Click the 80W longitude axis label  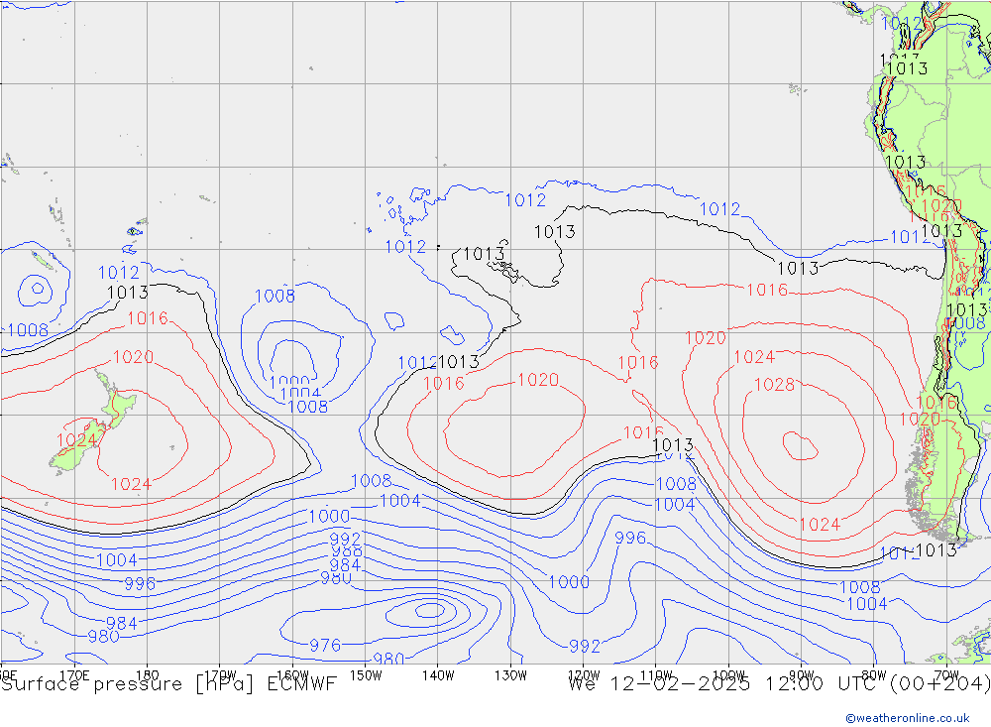click(x=874, y=675)
